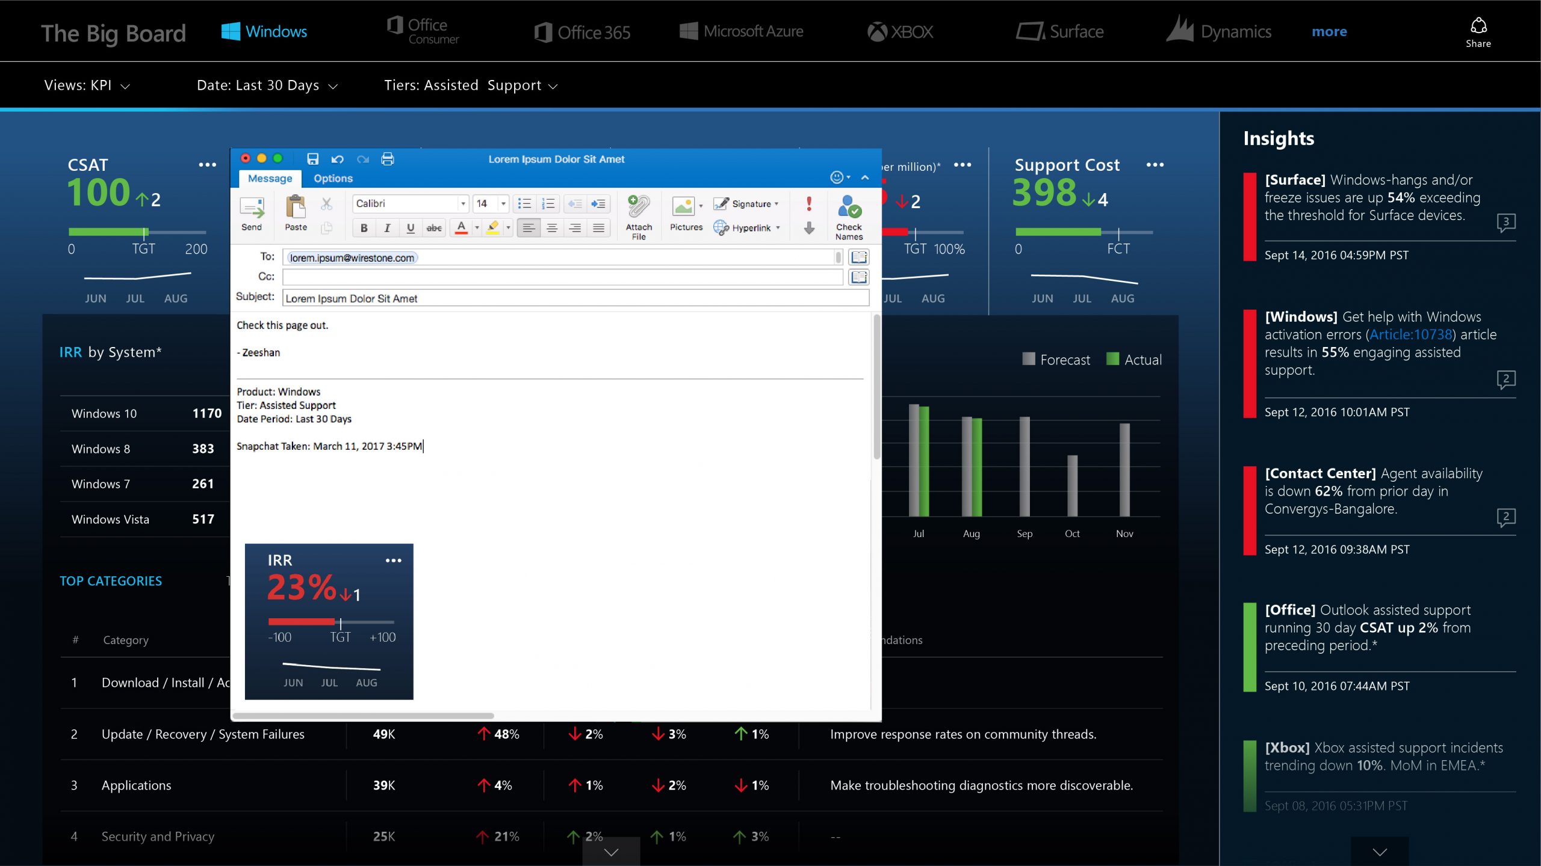Open the Calibri font dropdown
1541x866 pixels.
[463, 204]
